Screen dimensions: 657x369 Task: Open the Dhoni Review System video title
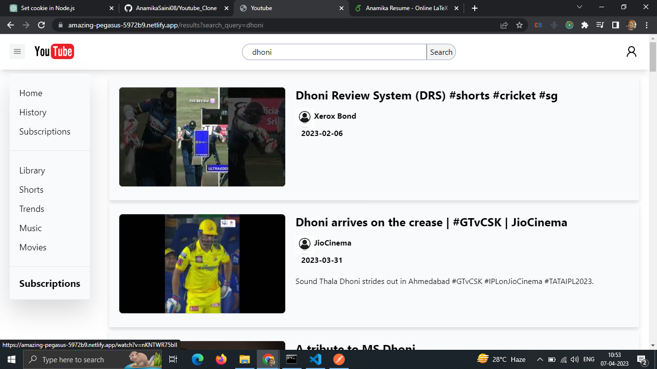(426, 96)
